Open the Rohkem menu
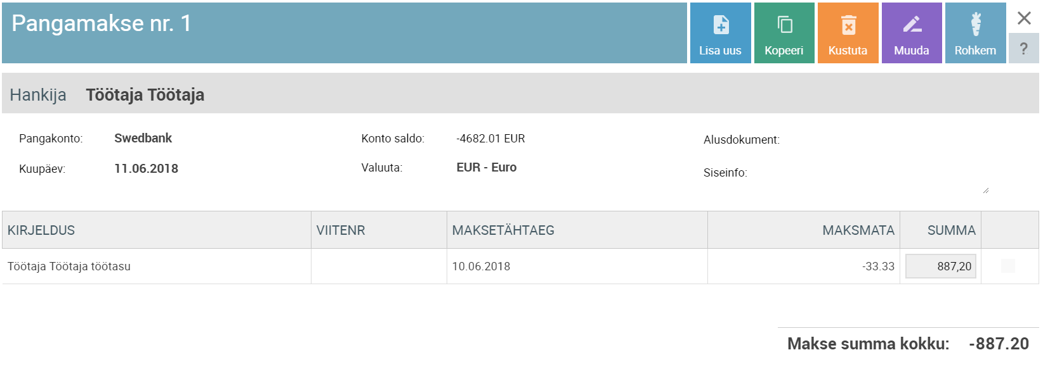This screenshot has height=369, width=1043. point(976,33)
